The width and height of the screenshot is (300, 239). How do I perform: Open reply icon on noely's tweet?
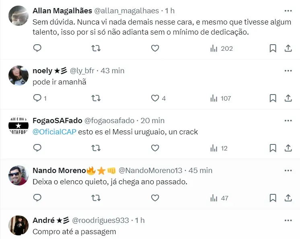pyautogui.click(x=37, y=98)
